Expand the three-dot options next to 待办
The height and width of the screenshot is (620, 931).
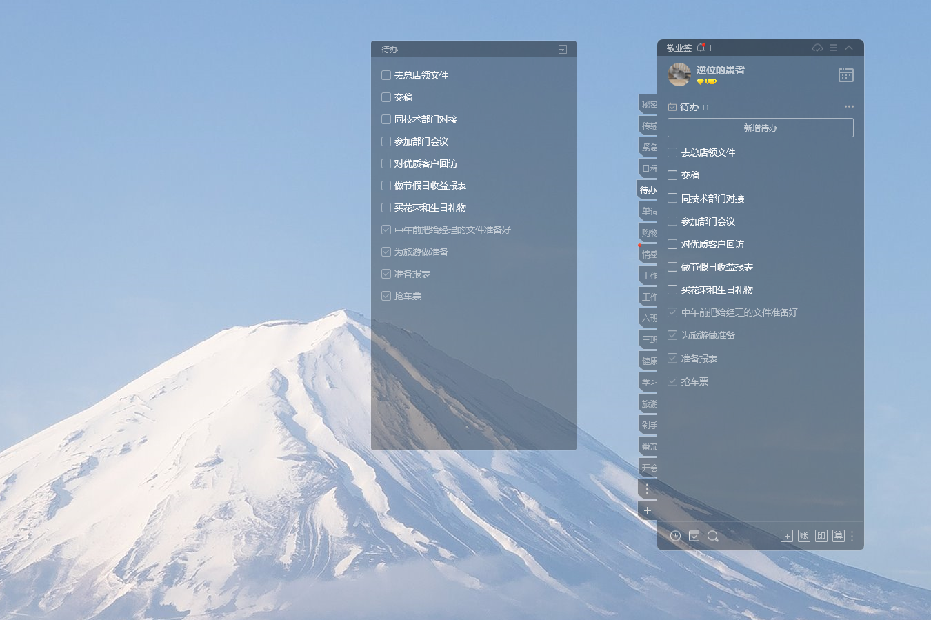coord(849,106)
